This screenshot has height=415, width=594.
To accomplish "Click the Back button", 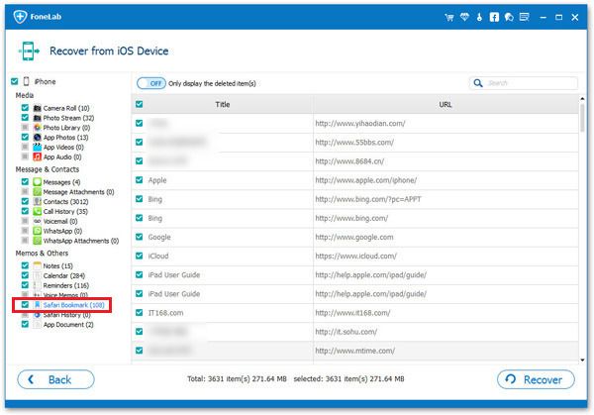I will tap(55, 379).
